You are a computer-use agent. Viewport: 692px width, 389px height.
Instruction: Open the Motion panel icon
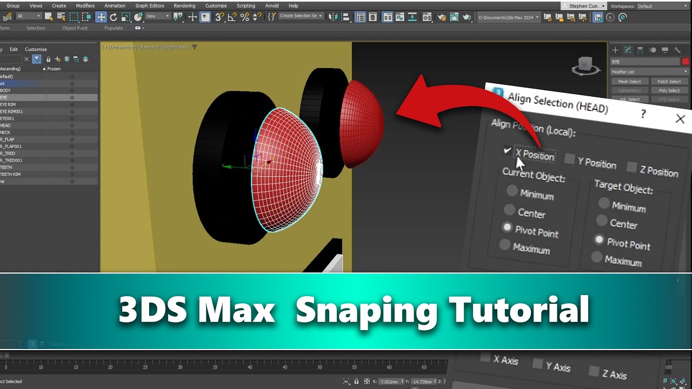[653, 50]
